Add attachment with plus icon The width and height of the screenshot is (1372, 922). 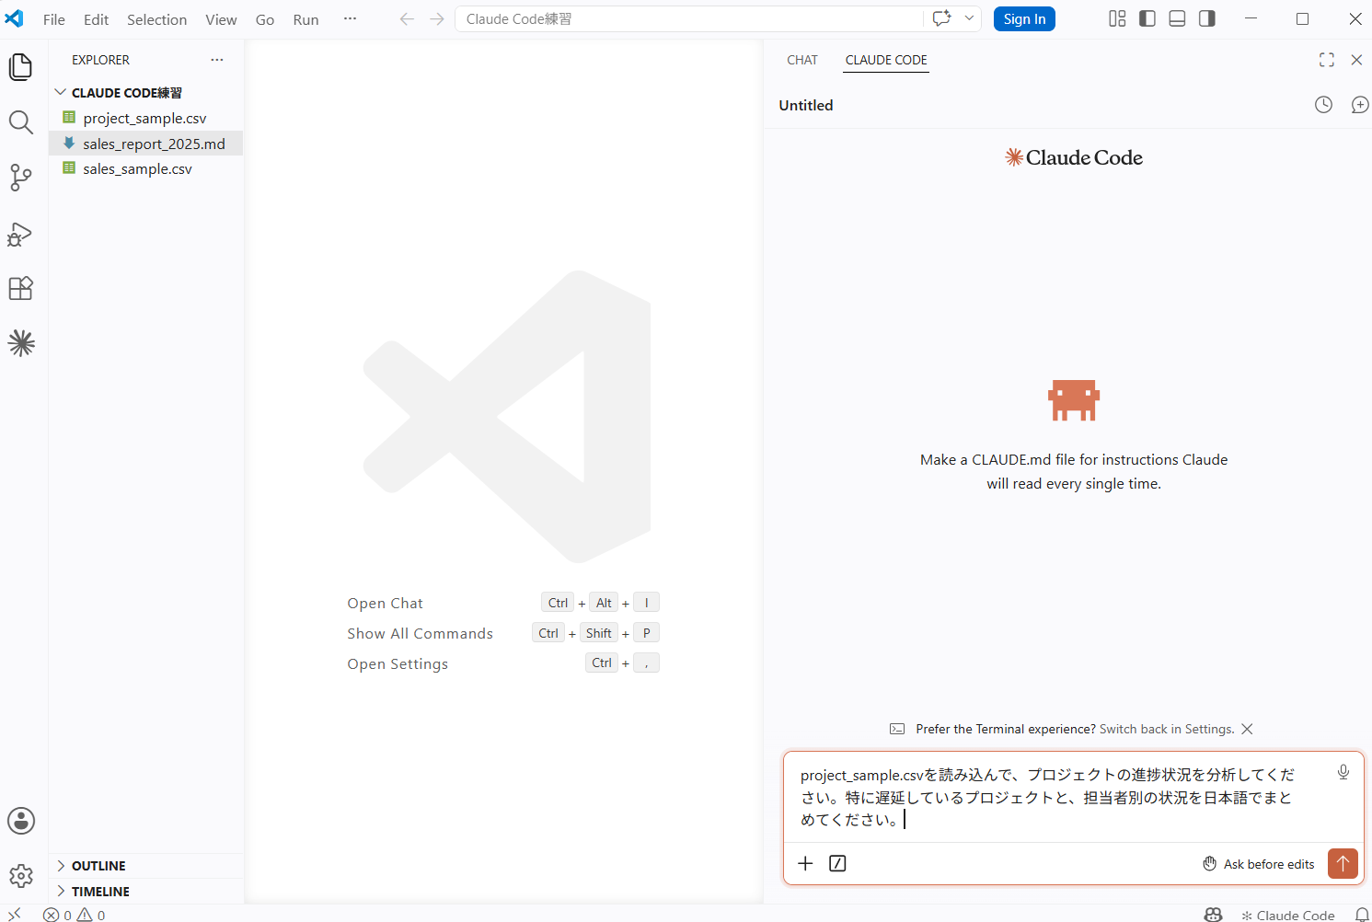click(805, 863)
